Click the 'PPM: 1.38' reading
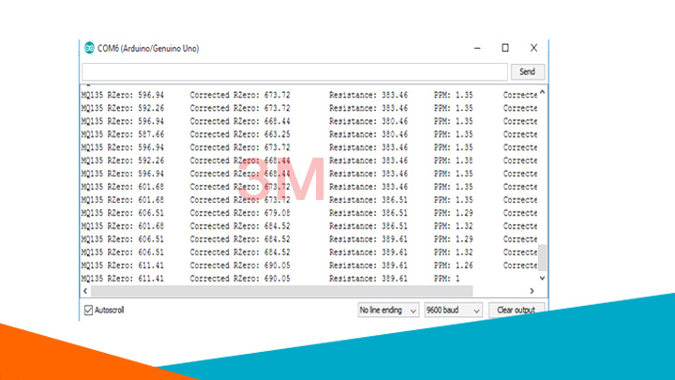 click(454, 160)
